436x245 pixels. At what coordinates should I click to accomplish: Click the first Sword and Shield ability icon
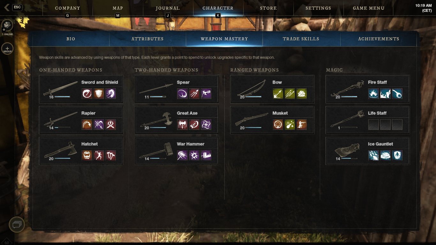[87, 94]
